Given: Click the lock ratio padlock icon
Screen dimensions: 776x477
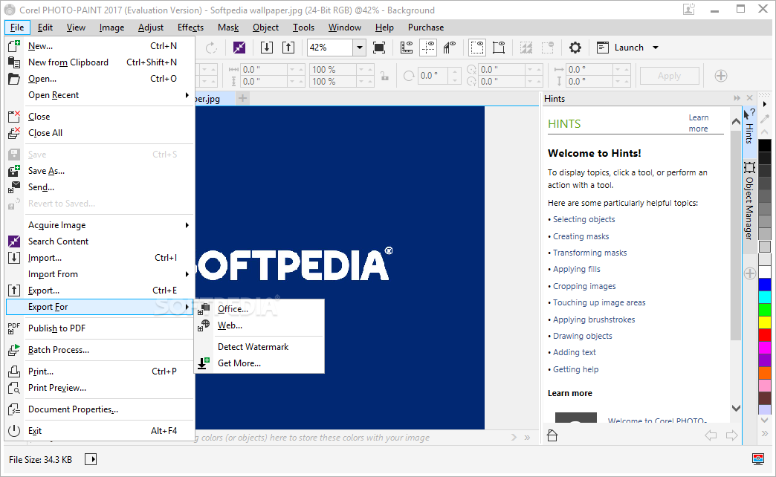Looking at the screenshot, I should [x=384, y=76].
